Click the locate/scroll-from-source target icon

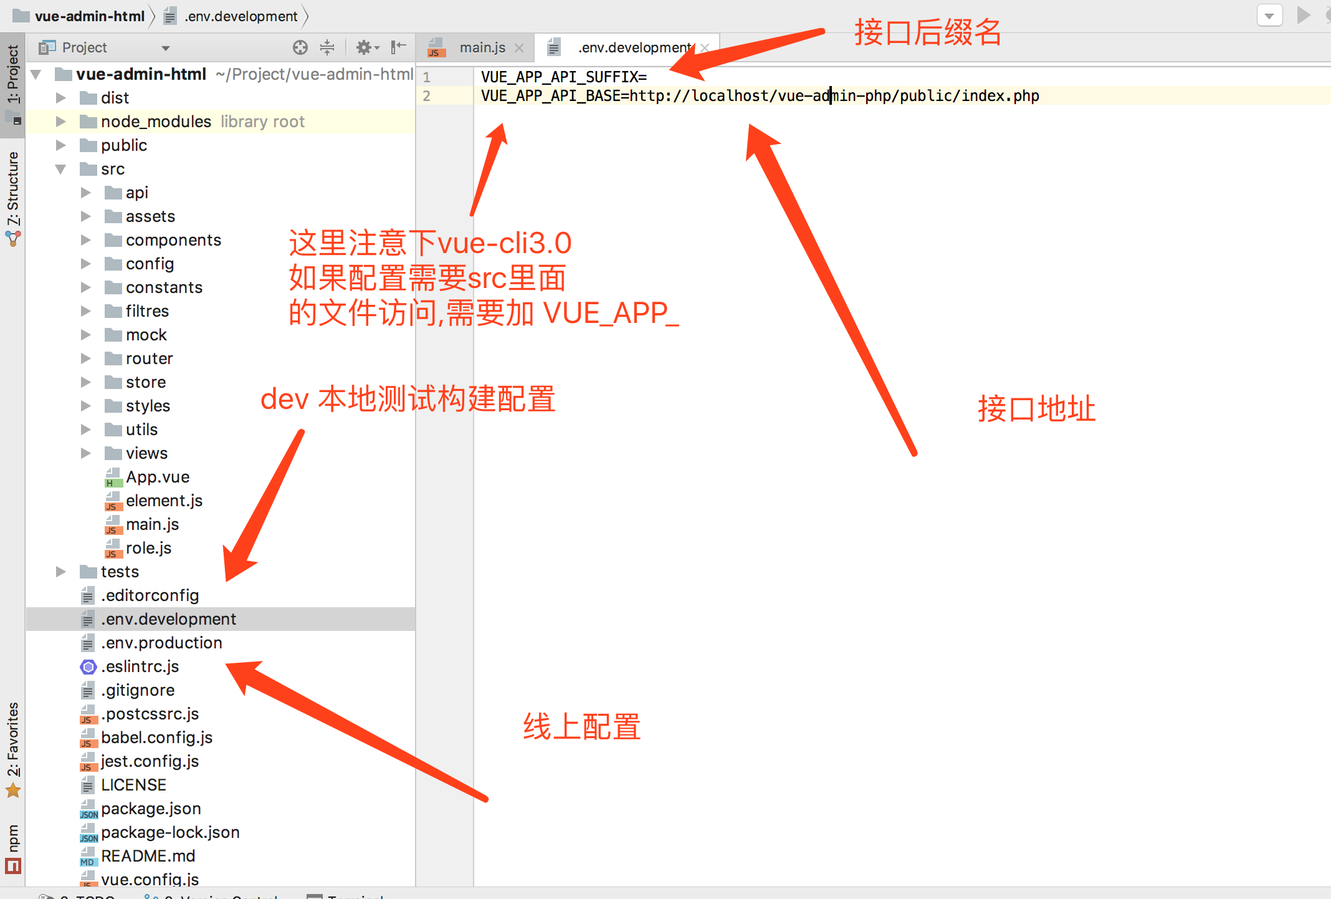(x=300, y=47)
